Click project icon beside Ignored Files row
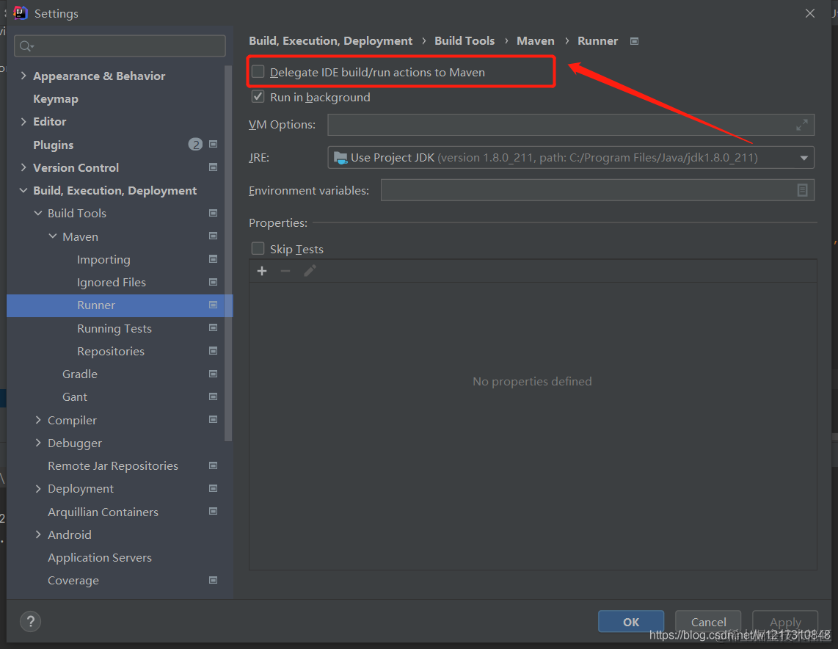This screenshot has height=649, width=838. pos(214,282)
